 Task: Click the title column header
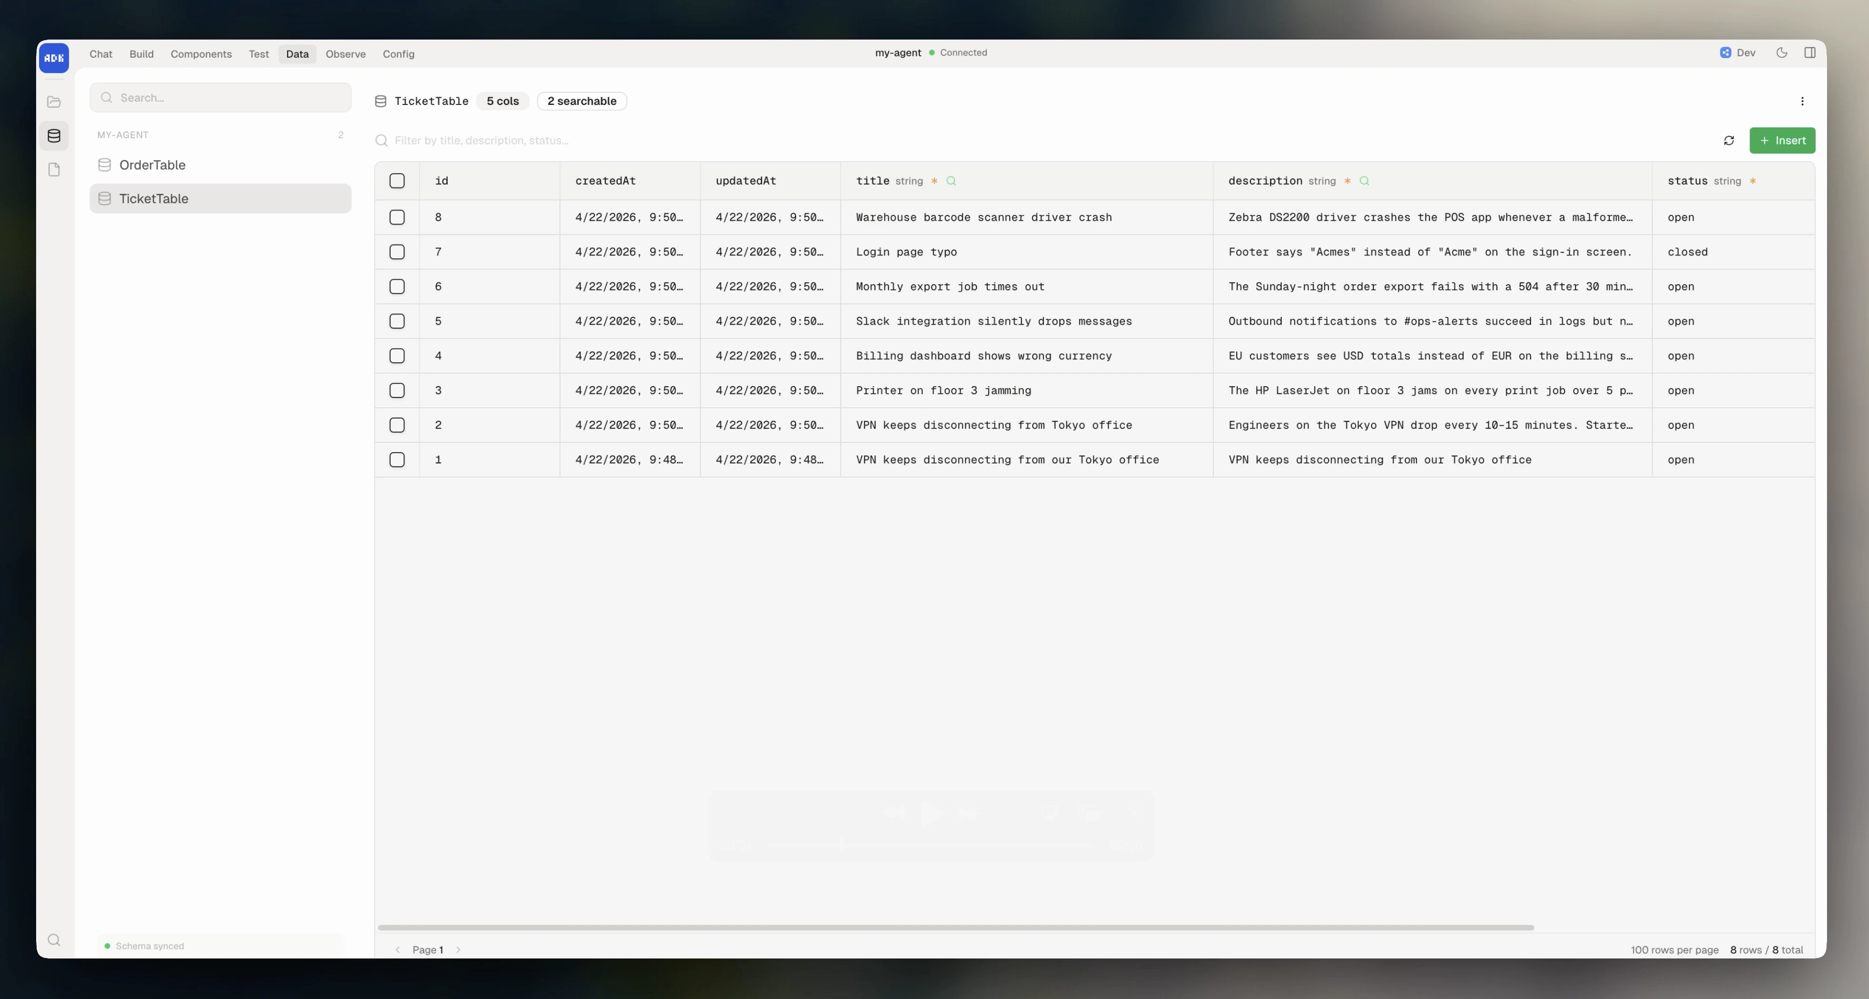pyautogui.click(x=1027, y=181)
